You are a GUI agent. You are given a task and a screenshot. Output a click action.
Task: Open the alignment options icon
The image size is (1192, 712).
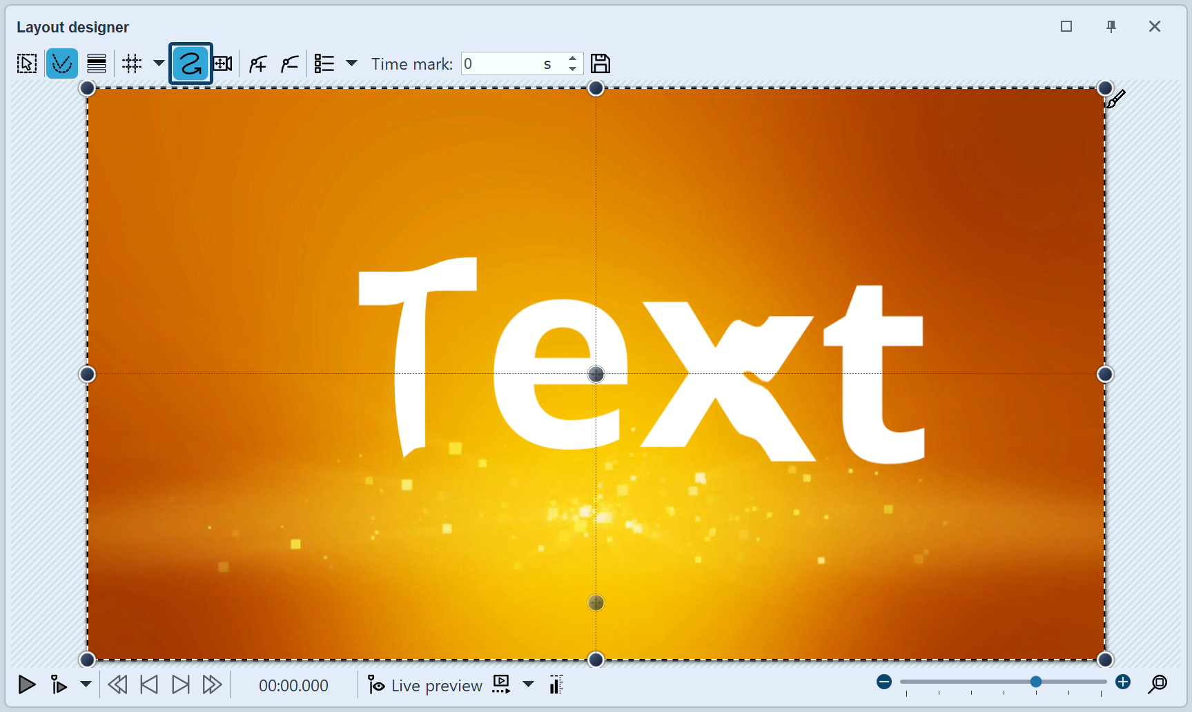97,63
